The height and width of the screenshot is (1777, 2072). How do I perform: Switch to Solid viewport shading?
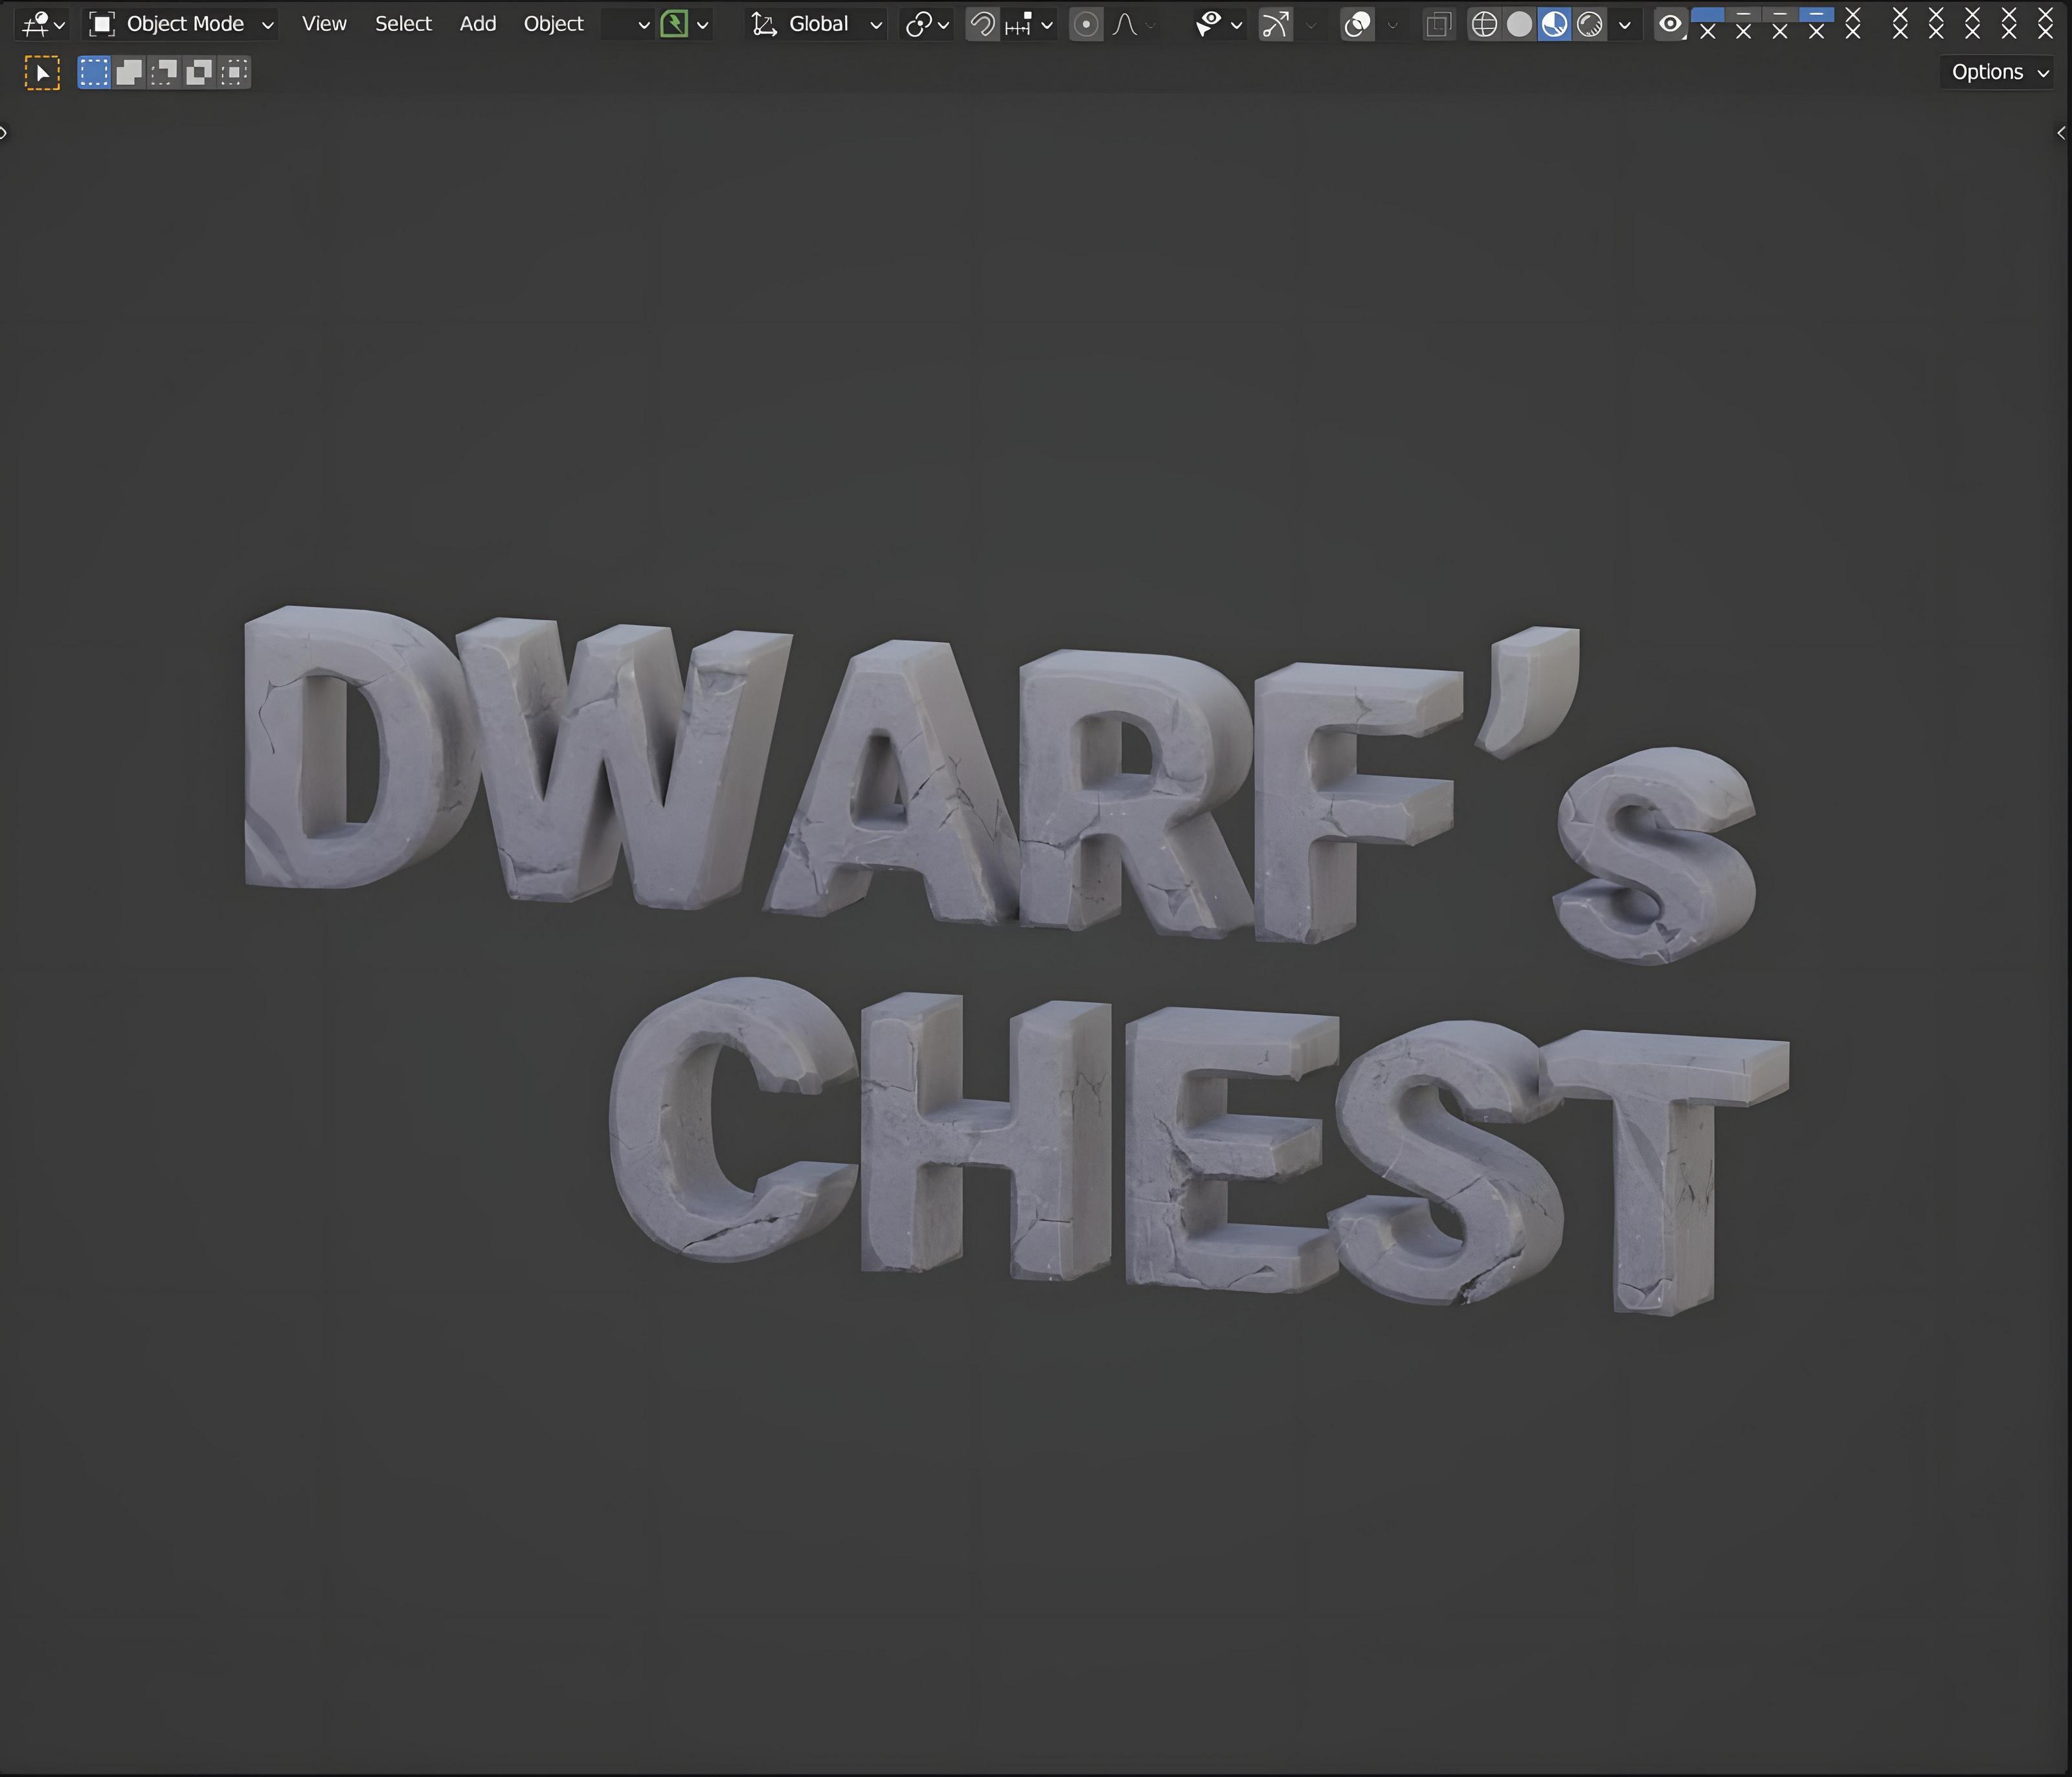(x=1519, y=24)
